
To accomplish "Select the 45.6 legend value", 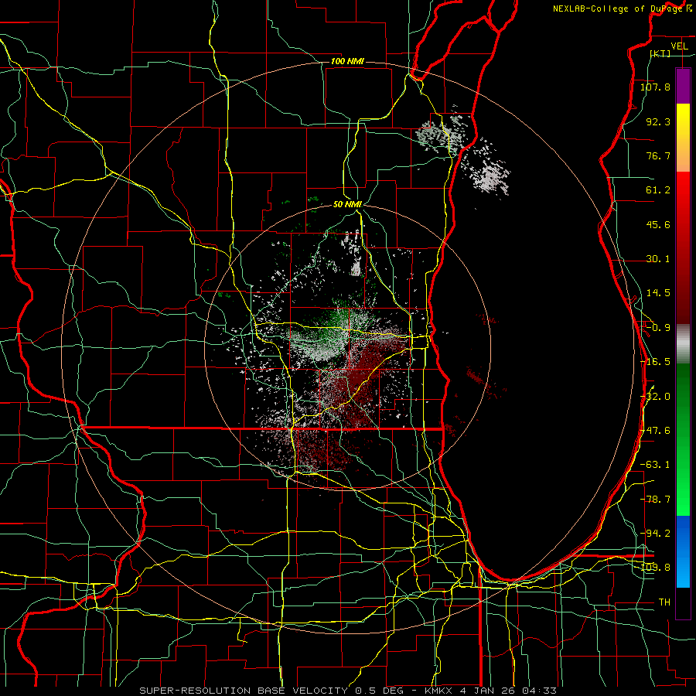I will (x=658, y=224).
